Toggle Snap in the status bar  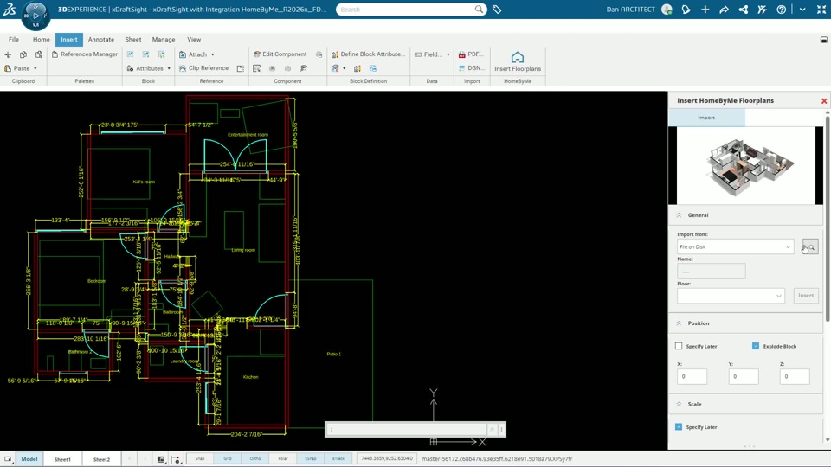200,458
